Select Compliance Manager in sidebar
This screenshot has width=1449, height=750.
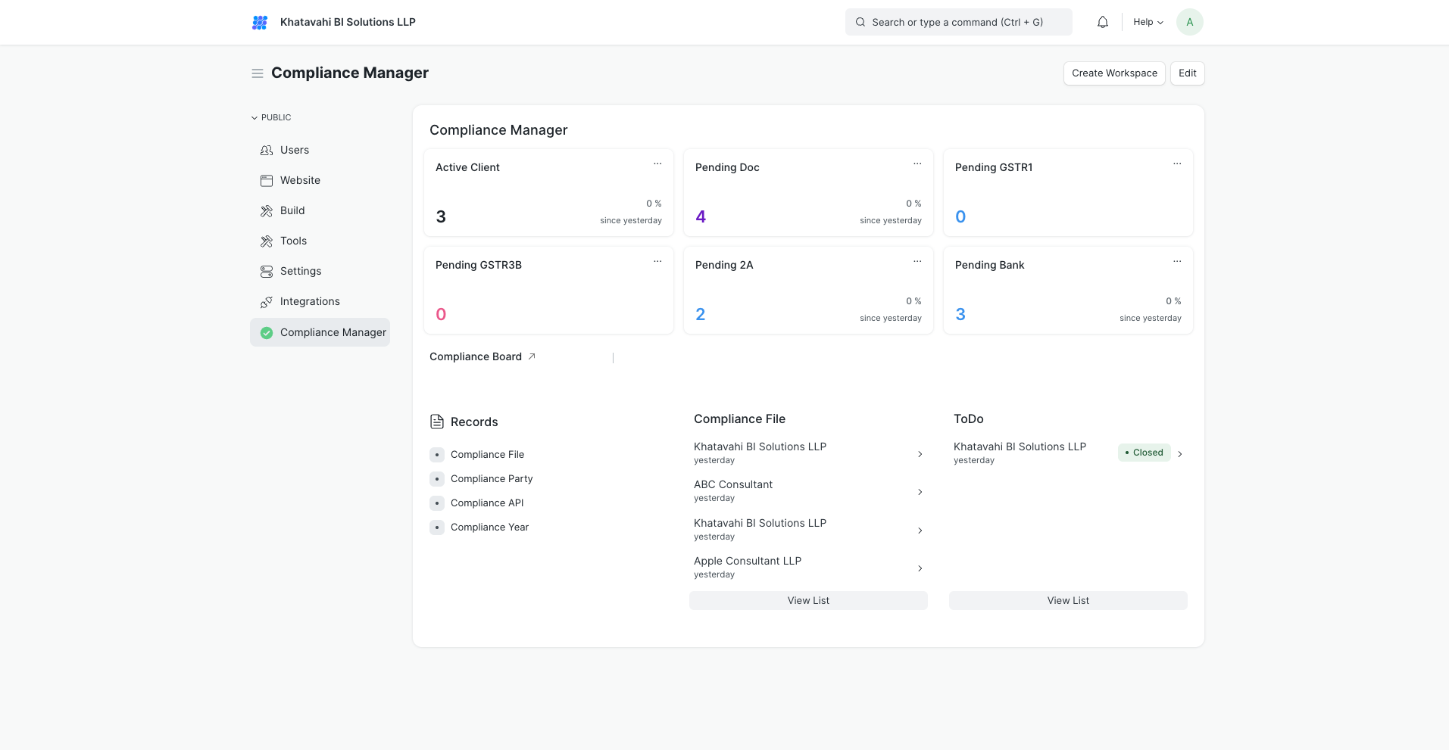click(x=320, y=332)
